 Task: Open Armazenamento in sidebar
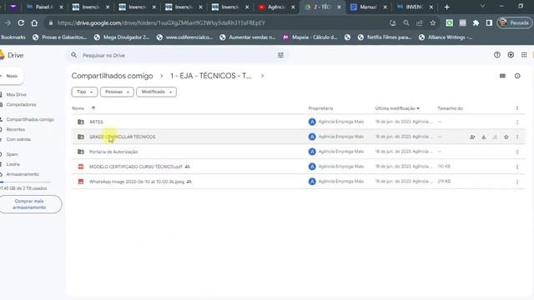click(23, 174)
